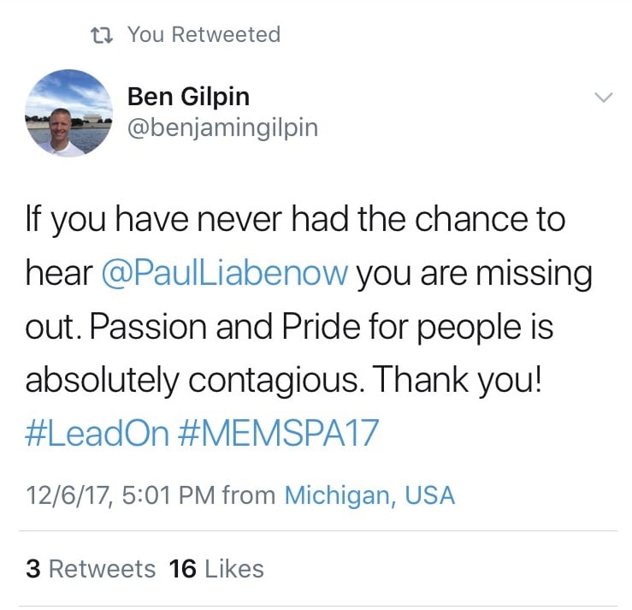Open the @PaulLiabenow mention

225,273
